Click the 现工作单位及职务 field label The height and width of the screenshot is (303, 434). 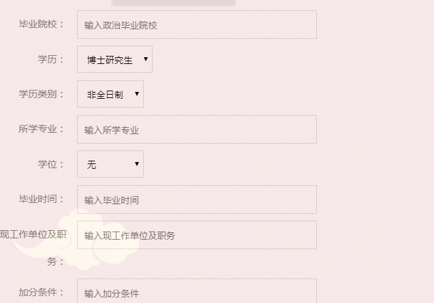coord(33,248)
